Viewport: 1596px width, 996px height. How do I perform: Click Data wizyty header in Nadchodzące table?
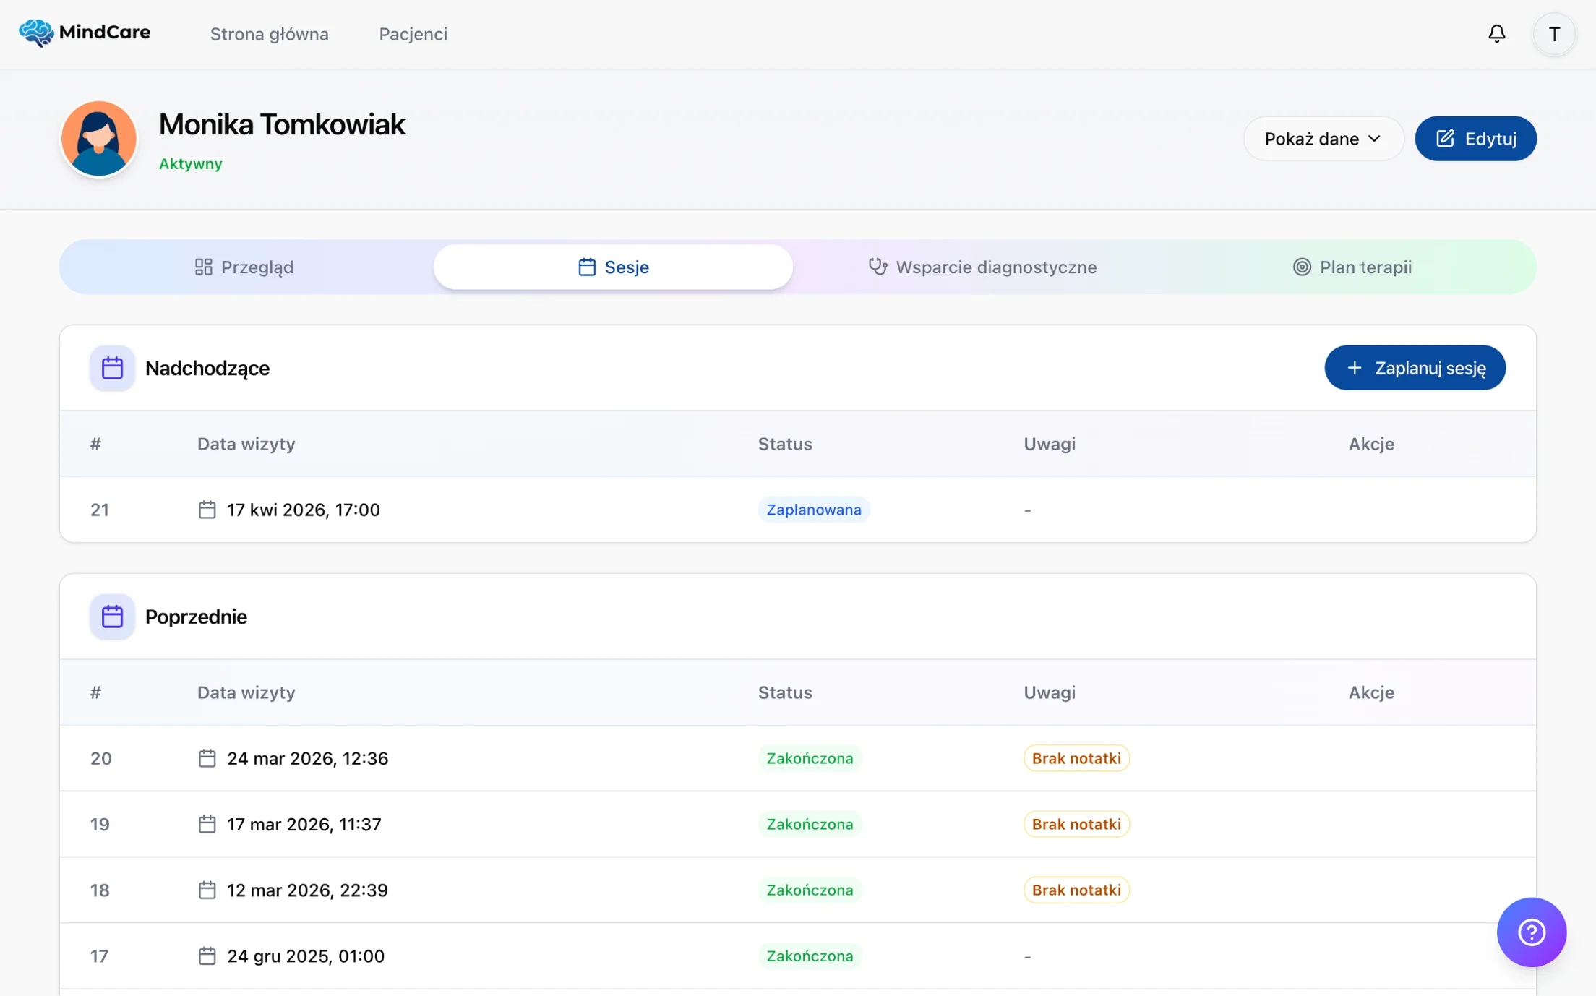[246, 444]
